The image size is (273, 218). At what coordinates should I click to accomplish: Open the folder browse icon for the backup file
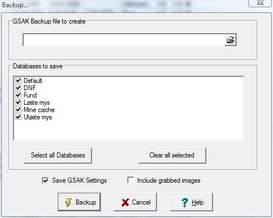coord(230,40)
